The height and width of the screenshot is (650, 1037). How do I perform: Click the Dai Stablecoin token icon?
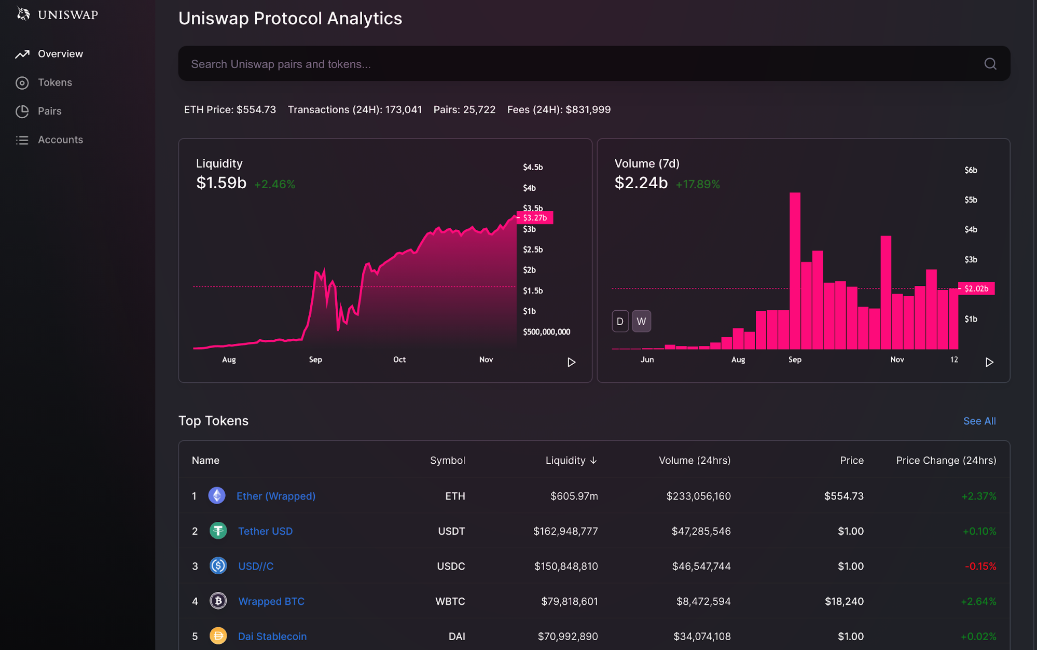coord(218,635)
